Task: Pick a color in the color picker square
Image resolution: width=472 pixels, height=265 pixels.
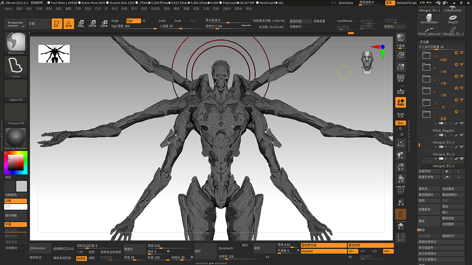Action: (x=16, y=163)
